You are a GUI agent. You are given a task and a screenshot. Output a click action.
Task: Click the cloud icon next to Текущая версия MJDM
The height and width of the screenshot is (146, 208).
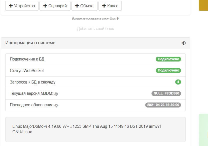56,94
